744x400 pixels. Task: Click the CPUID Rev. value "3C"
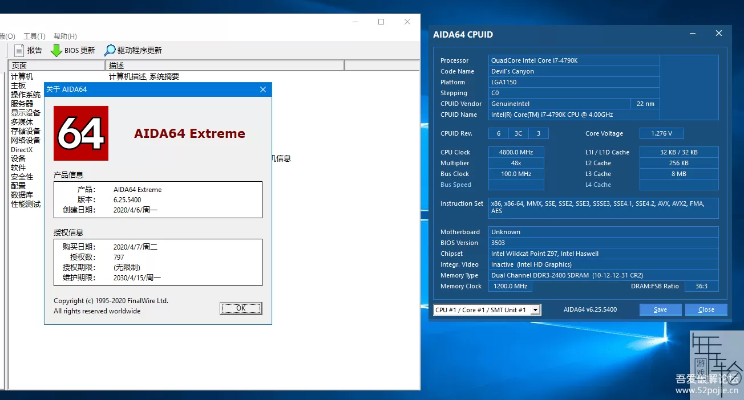coord(519,133)
